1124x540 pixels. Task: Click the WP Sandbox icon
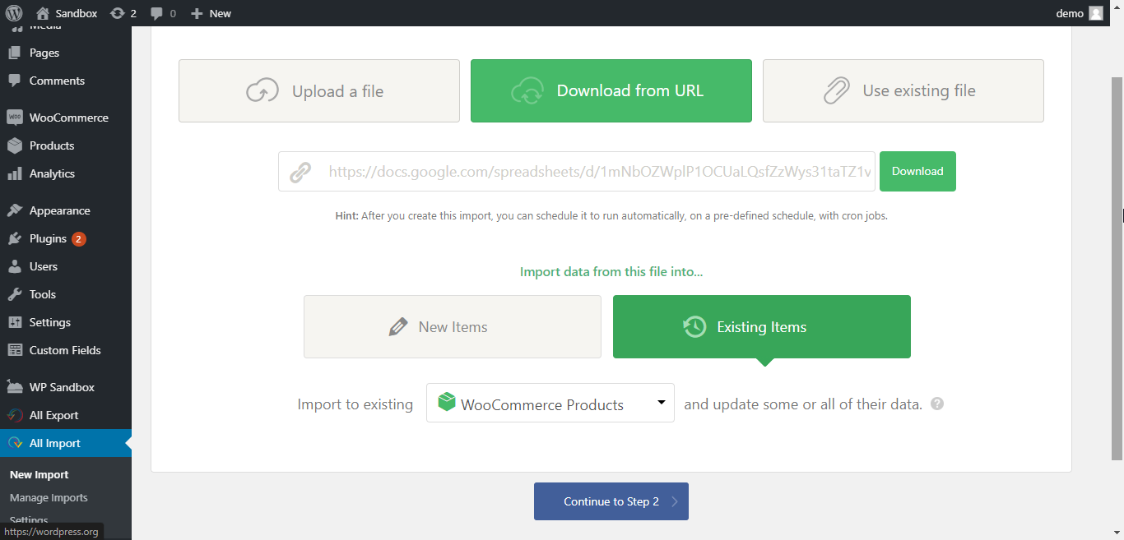pos(15,387)
